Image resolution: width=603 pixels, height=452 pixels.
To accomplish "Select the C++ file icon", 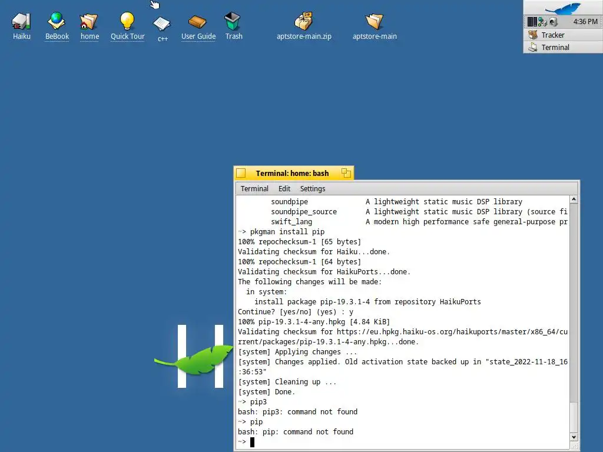I will tap(162, 24).
